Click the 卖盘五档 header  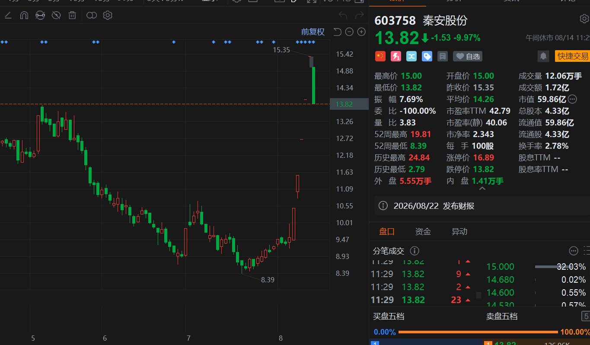(502, 316)
